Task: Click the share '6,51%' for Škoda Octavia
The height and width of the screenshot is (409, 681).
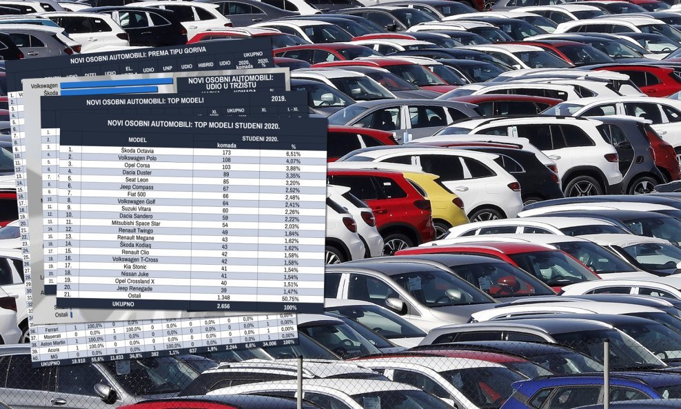Action: 293,154
